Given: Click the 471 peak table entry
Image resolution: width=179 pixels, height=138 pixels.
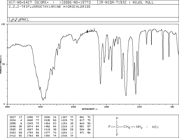Looking at the screenshot, I should point(85,133).
